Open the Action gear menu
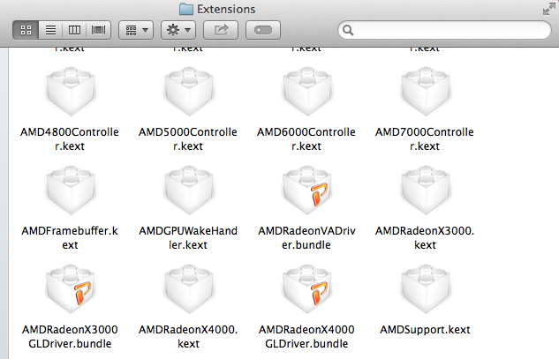 click(x=178, y=30)
